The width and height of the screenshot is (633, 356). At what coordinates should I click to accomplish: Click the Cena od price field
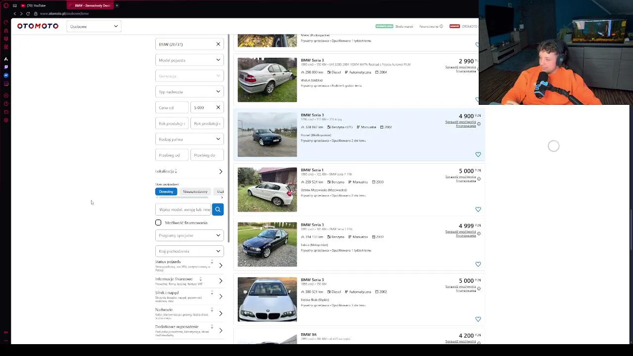click(x=172, y=107)
